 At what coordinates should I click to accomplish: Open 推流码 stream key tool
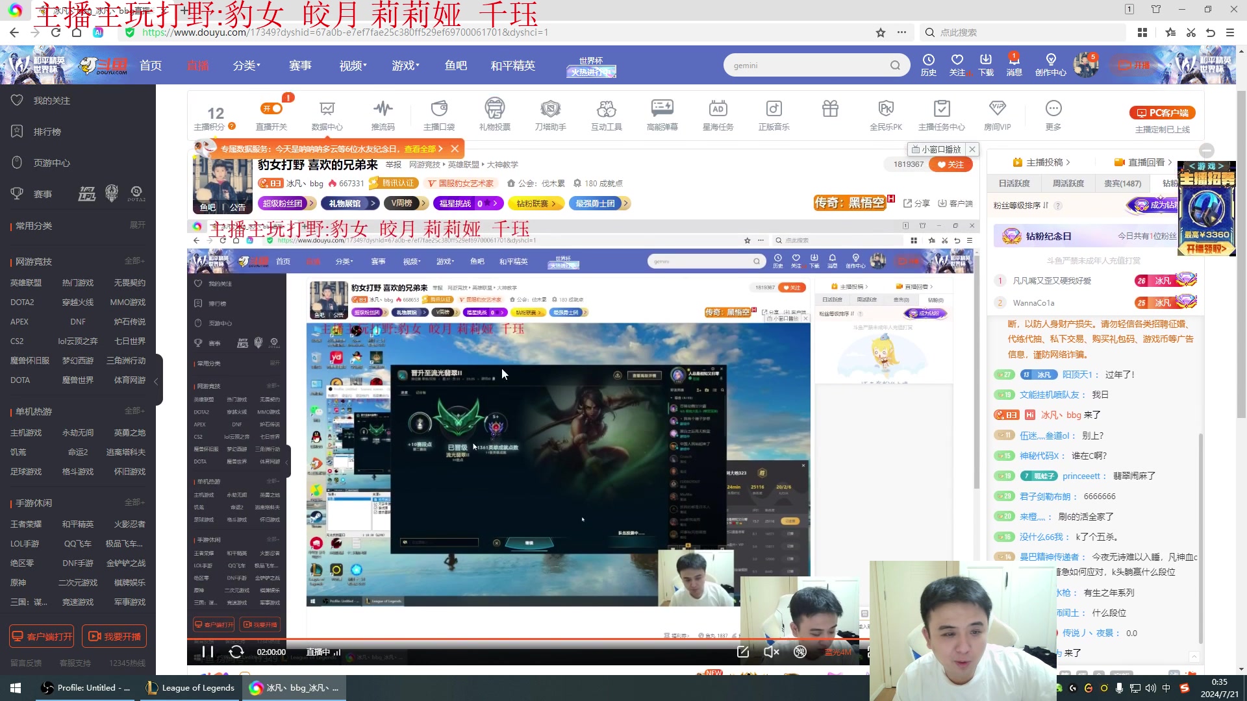pos(383,115)
